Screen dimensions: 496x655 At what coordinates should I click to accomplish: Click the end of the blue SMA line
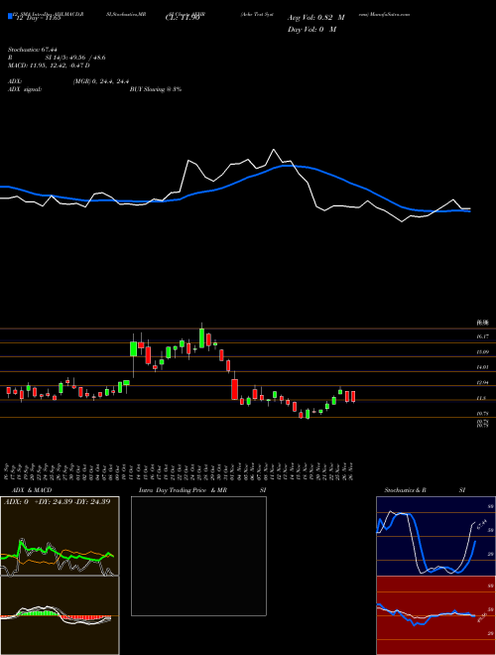[468, 211]
